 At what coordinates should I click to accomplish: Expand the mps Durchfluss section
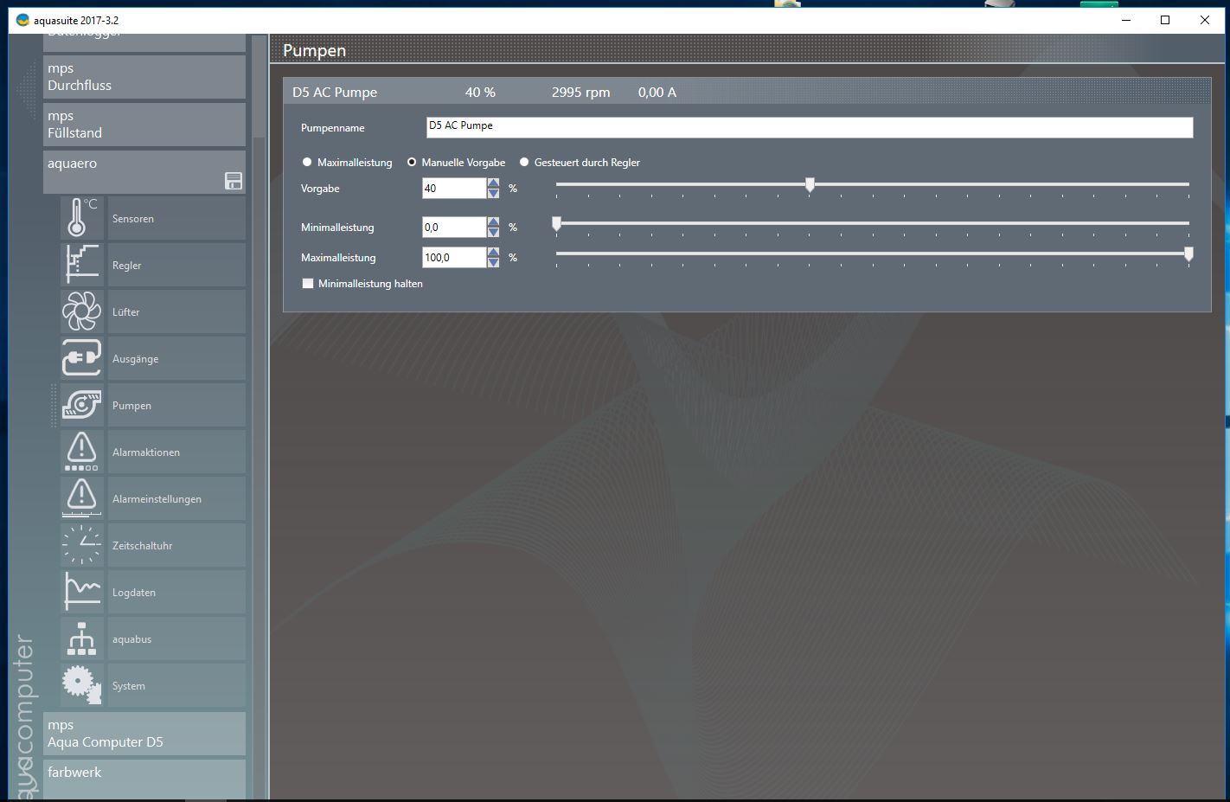(144, 77)
